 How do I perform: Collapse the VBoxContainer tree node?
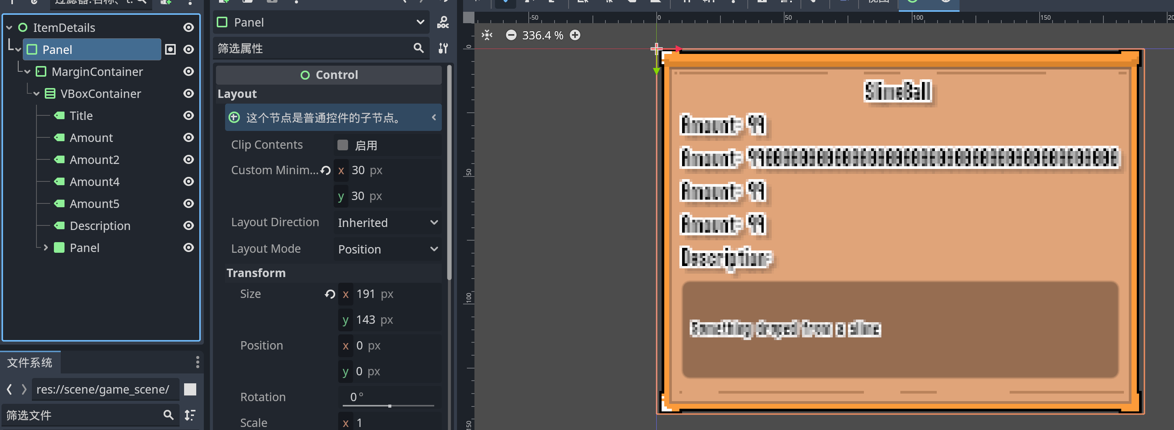36,93
